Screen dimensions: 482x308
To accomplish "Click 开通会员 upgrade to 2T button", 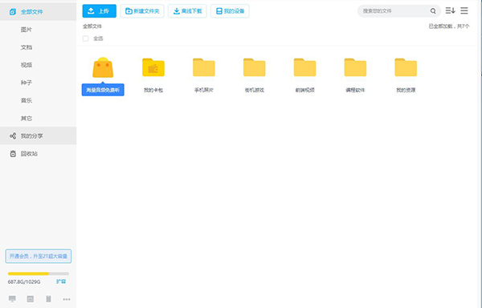I will (39, 256).
